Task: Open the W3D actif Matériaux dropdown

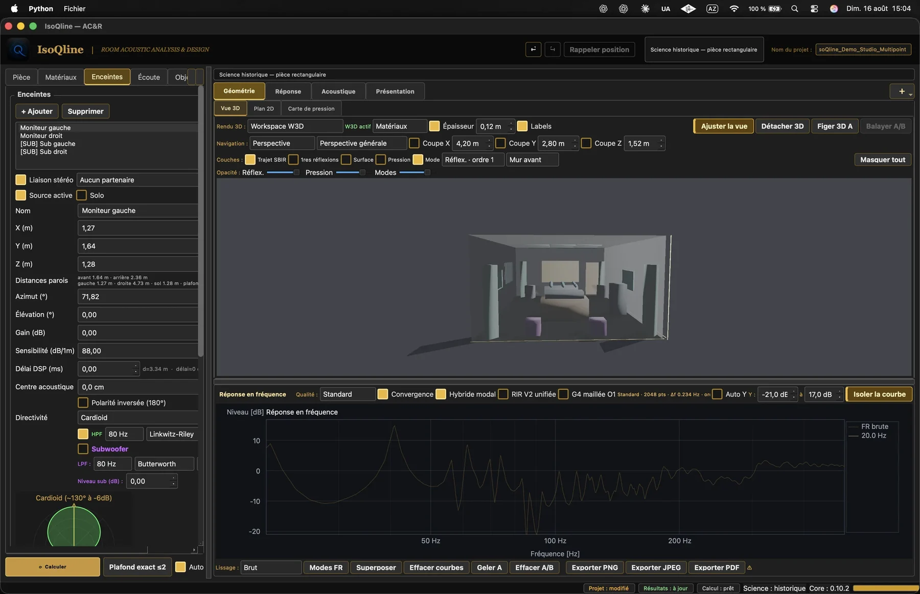Action: (400, 126)
